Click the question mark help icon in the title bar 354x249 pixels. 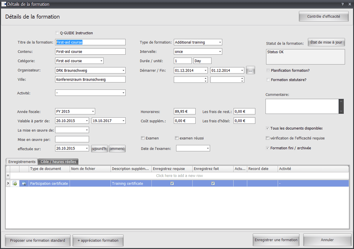(x=342, y=4)
